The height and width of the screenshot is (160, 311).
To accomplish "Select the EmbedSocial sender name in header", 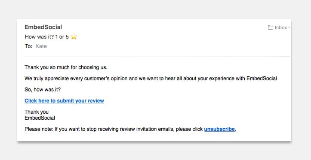I will (x=43, y=27).
